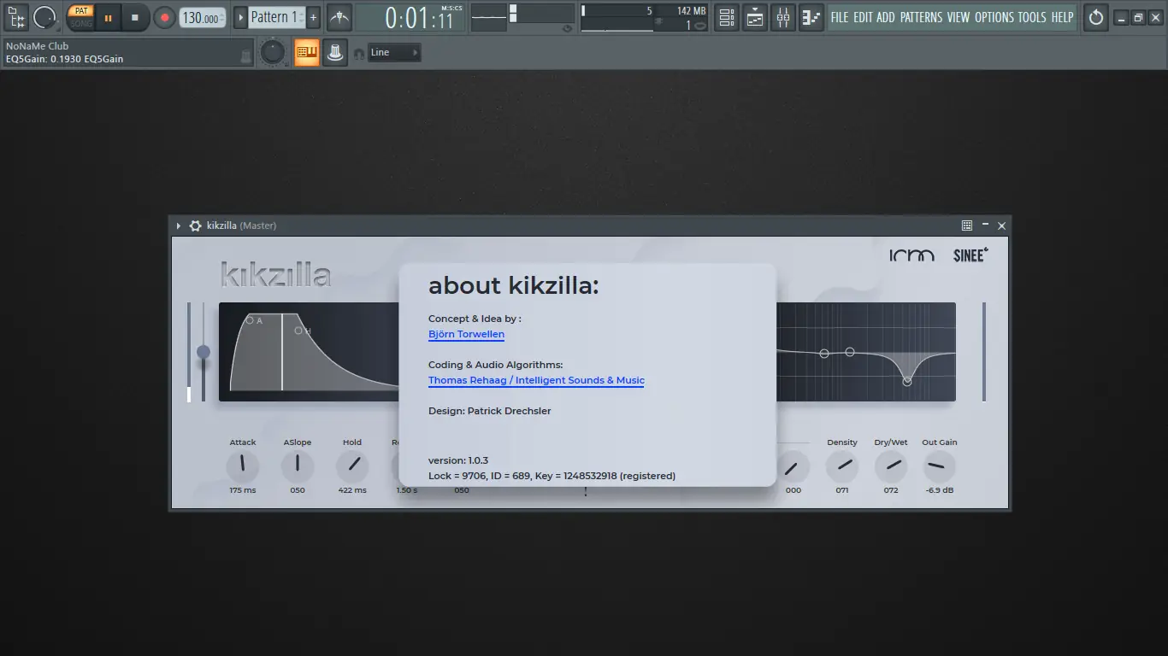Expand the pattern list arrow beside Pattern 1
The height and width of the screenshot is (656, 1168).
pyautogui.click(x=240, y=17)
